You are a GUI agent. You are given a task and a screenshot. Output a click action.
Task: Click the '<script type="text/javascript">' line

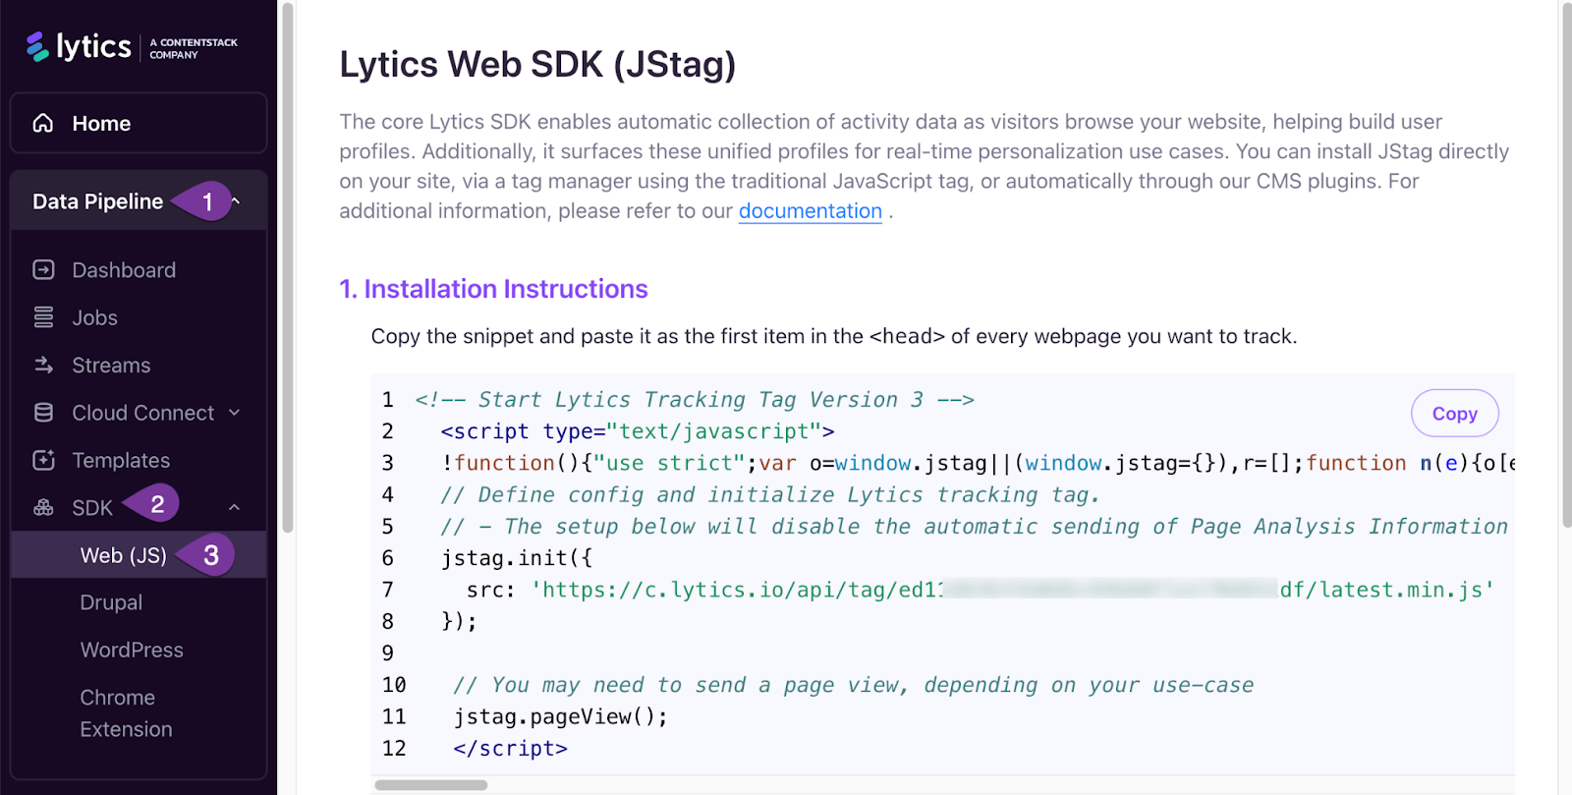pyautogui.click(x=638, y=431)
